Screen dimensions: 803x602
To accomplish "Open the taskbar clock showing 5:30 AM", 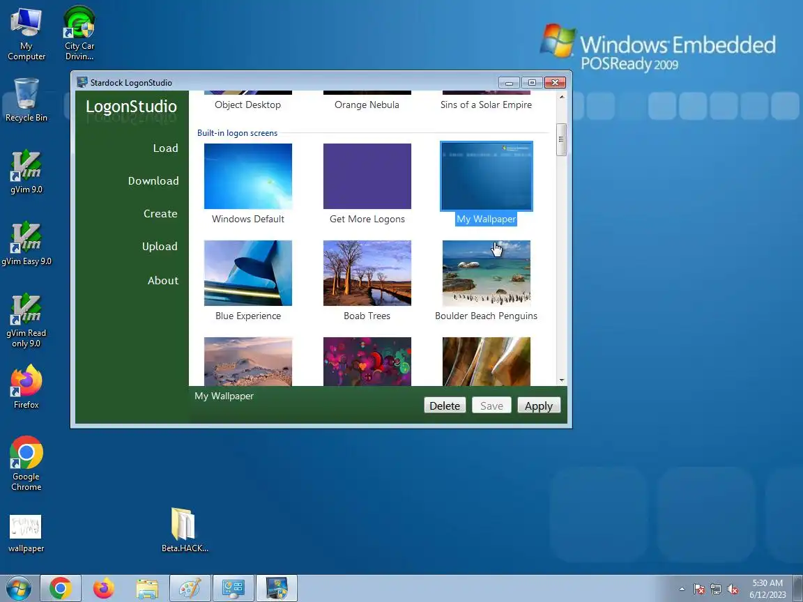I will [x=767, y=589].
